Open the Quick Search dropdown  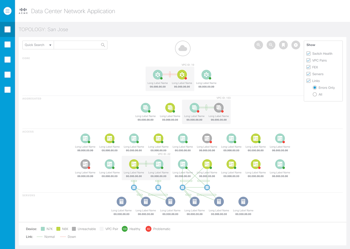pyautogui.click(x=38, y=45)
